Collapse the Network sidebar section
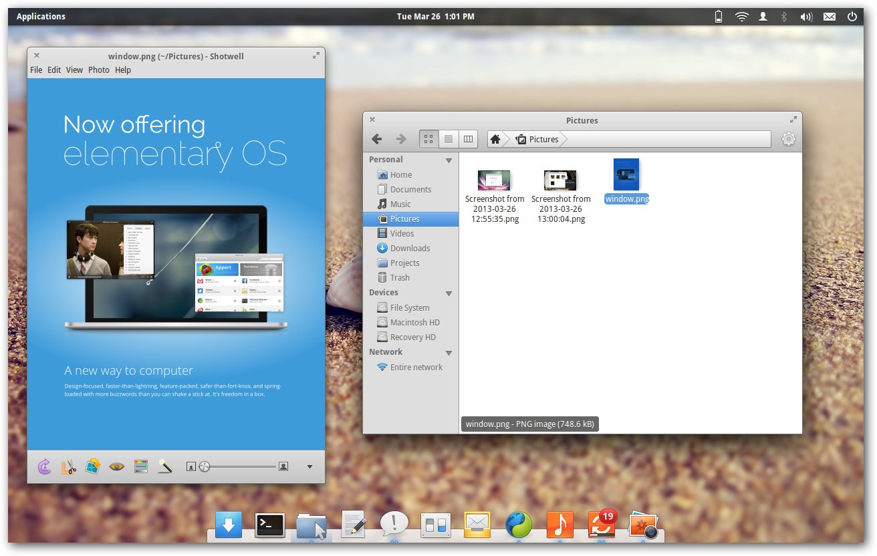Image resolution: width=877 pixels, height=556 pixels. pos(449,353)
